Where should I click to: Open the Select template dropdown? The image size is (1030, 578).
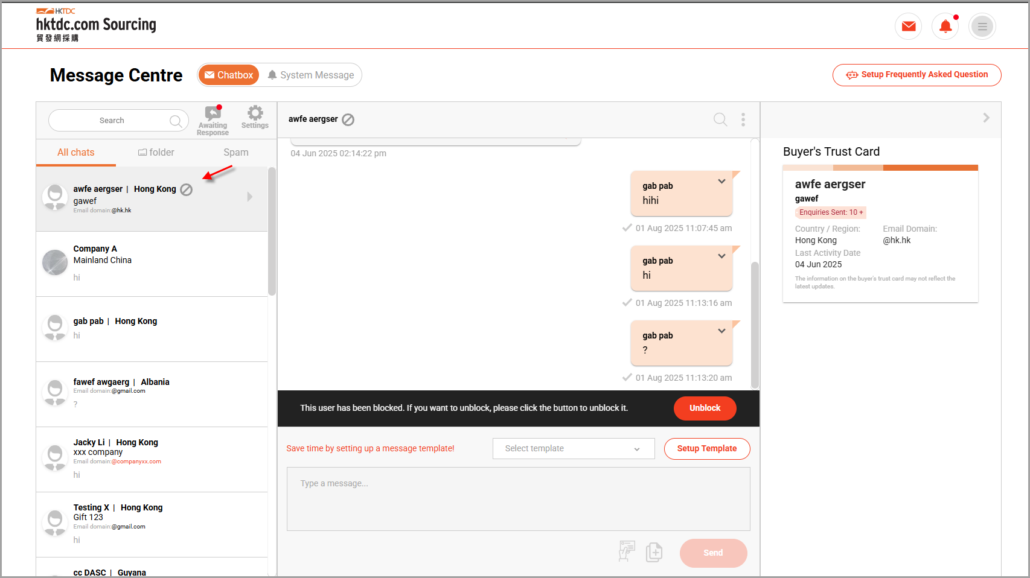coord(574,449)
